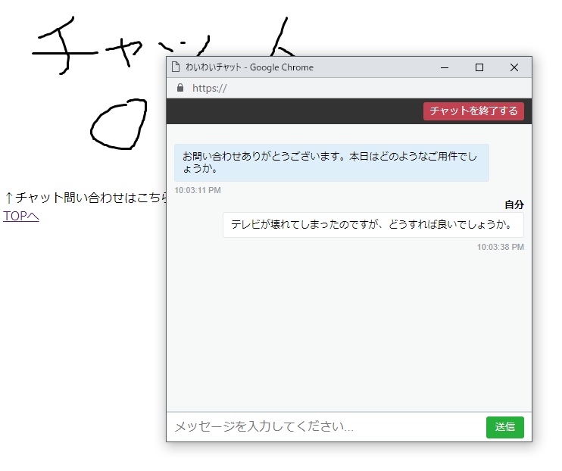Screen dimensions: 562x471
Task: Click the timestamp 10:03:11 PM
Action: pyautogui.click(x=198, y=190)
